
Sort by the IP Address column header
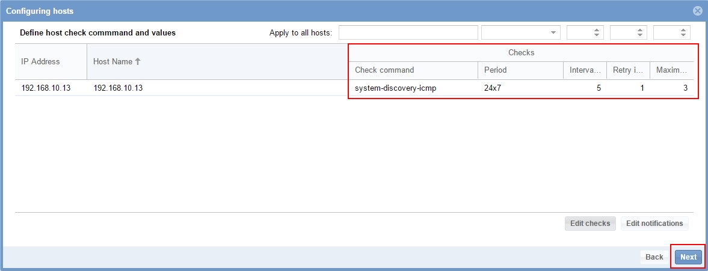41,61
